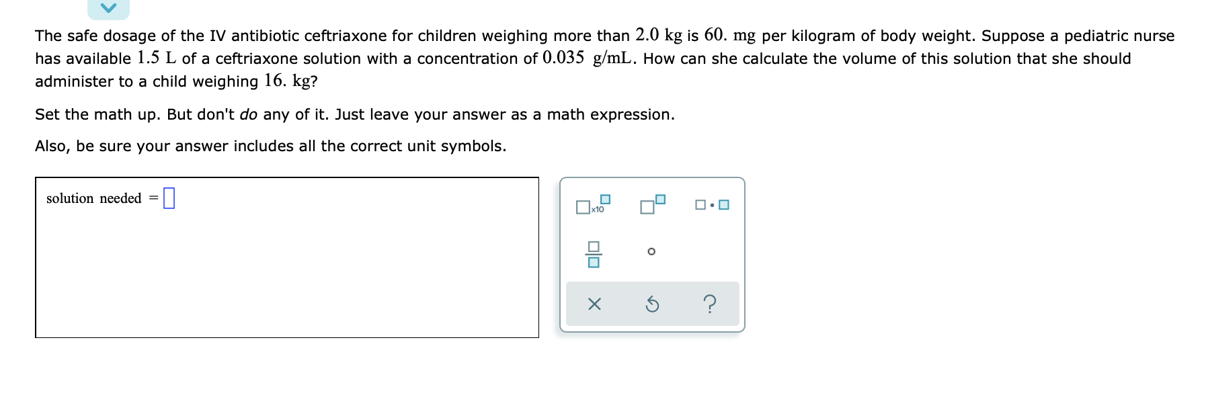Undo the last entry using the undo icon
The width and height of the screenshot is (1206, 418).
click(653, 304)
